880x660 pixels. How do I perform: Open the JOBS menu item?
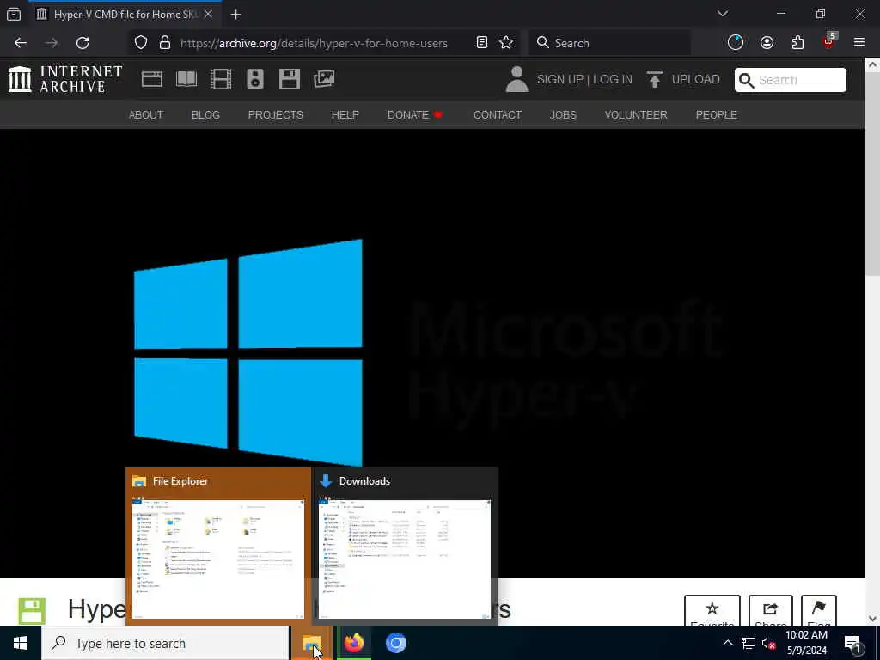[563, 114]
